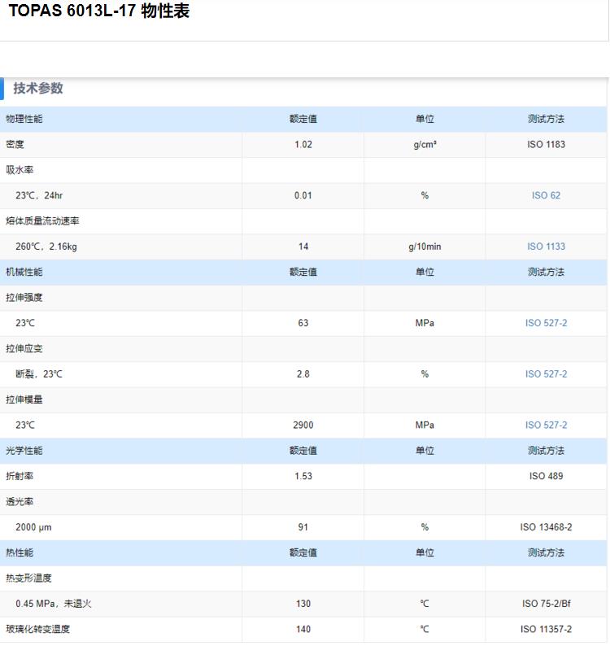The height and width of the screenshot is (646, 610).
Task: Click the g/cm³ unit cell
Action: [425, 145]
